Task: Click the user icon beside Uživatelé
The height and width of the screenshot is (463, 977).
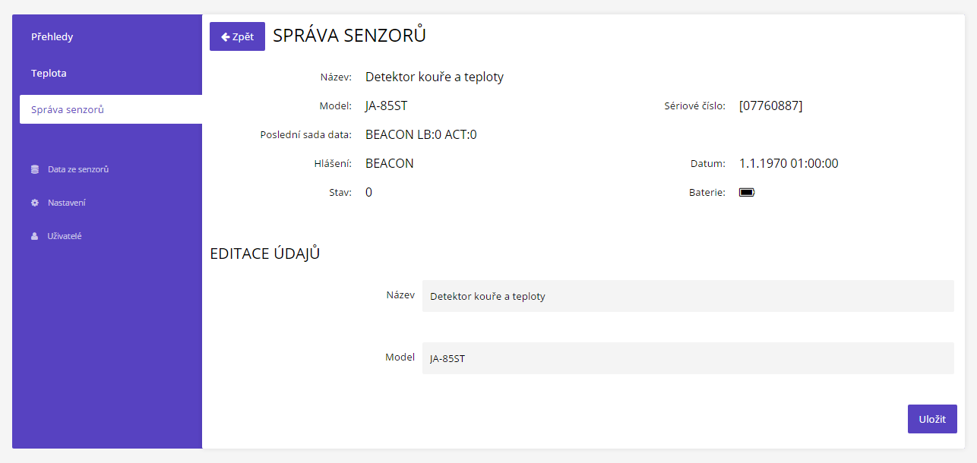Action: (35, 236)
